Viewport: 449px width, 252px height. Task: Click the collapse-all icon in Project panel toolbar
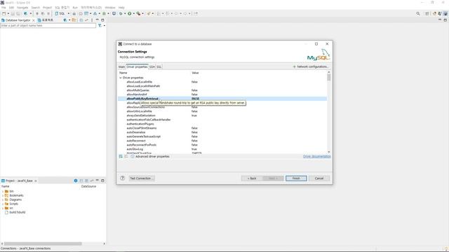pyautogui.click(x=81, y=181)
